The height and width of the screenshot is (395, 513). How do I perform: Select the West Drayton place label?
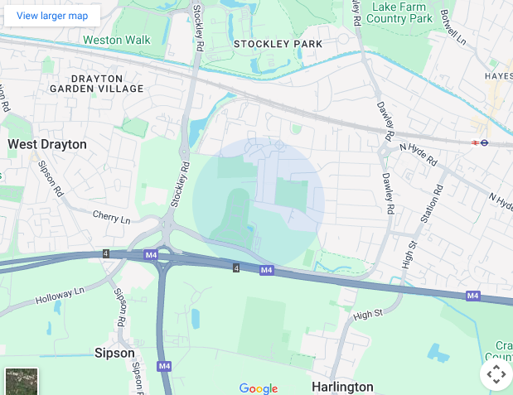pyautogui.click(x=47, y=144)
